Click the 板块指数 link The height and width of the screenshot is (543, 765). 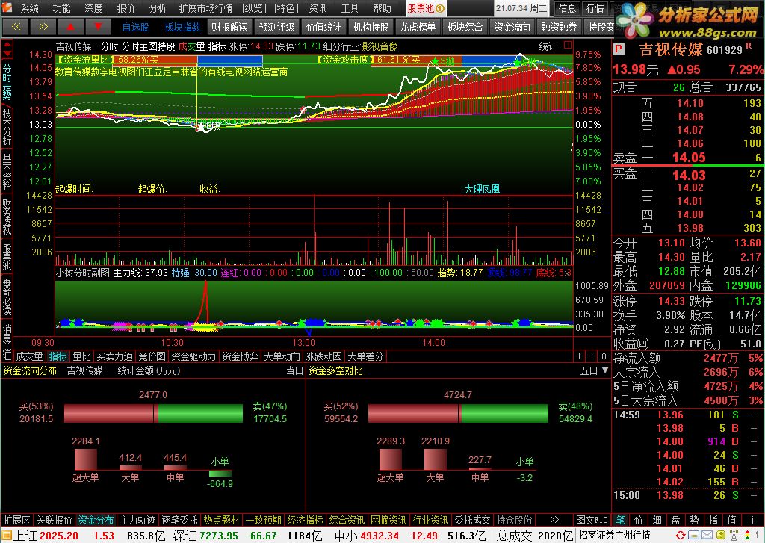[182, 28]
